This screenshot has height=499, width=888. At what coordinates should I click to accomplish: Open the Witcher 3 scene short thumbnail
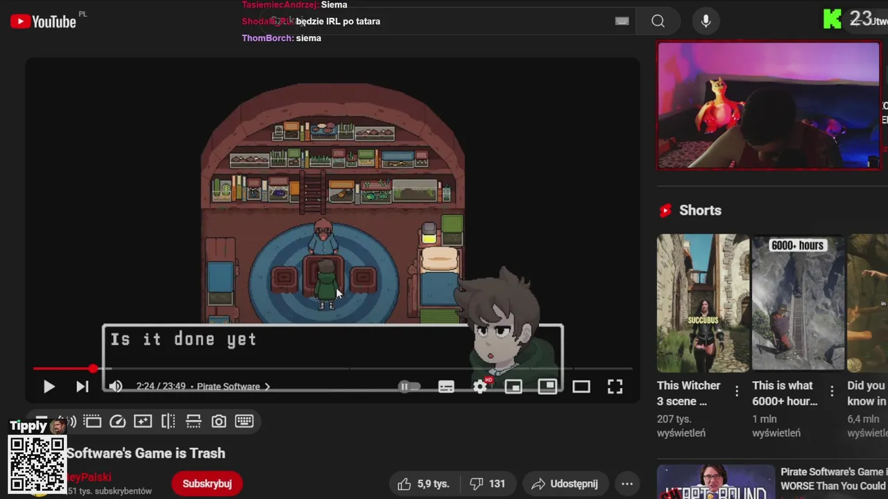[703, 303]
